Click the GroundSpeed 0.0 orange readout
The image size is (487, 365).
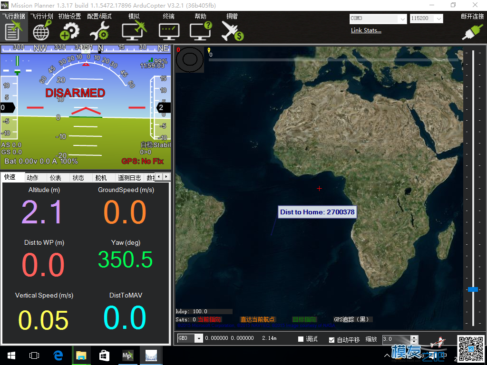click(x=125, y=212)
